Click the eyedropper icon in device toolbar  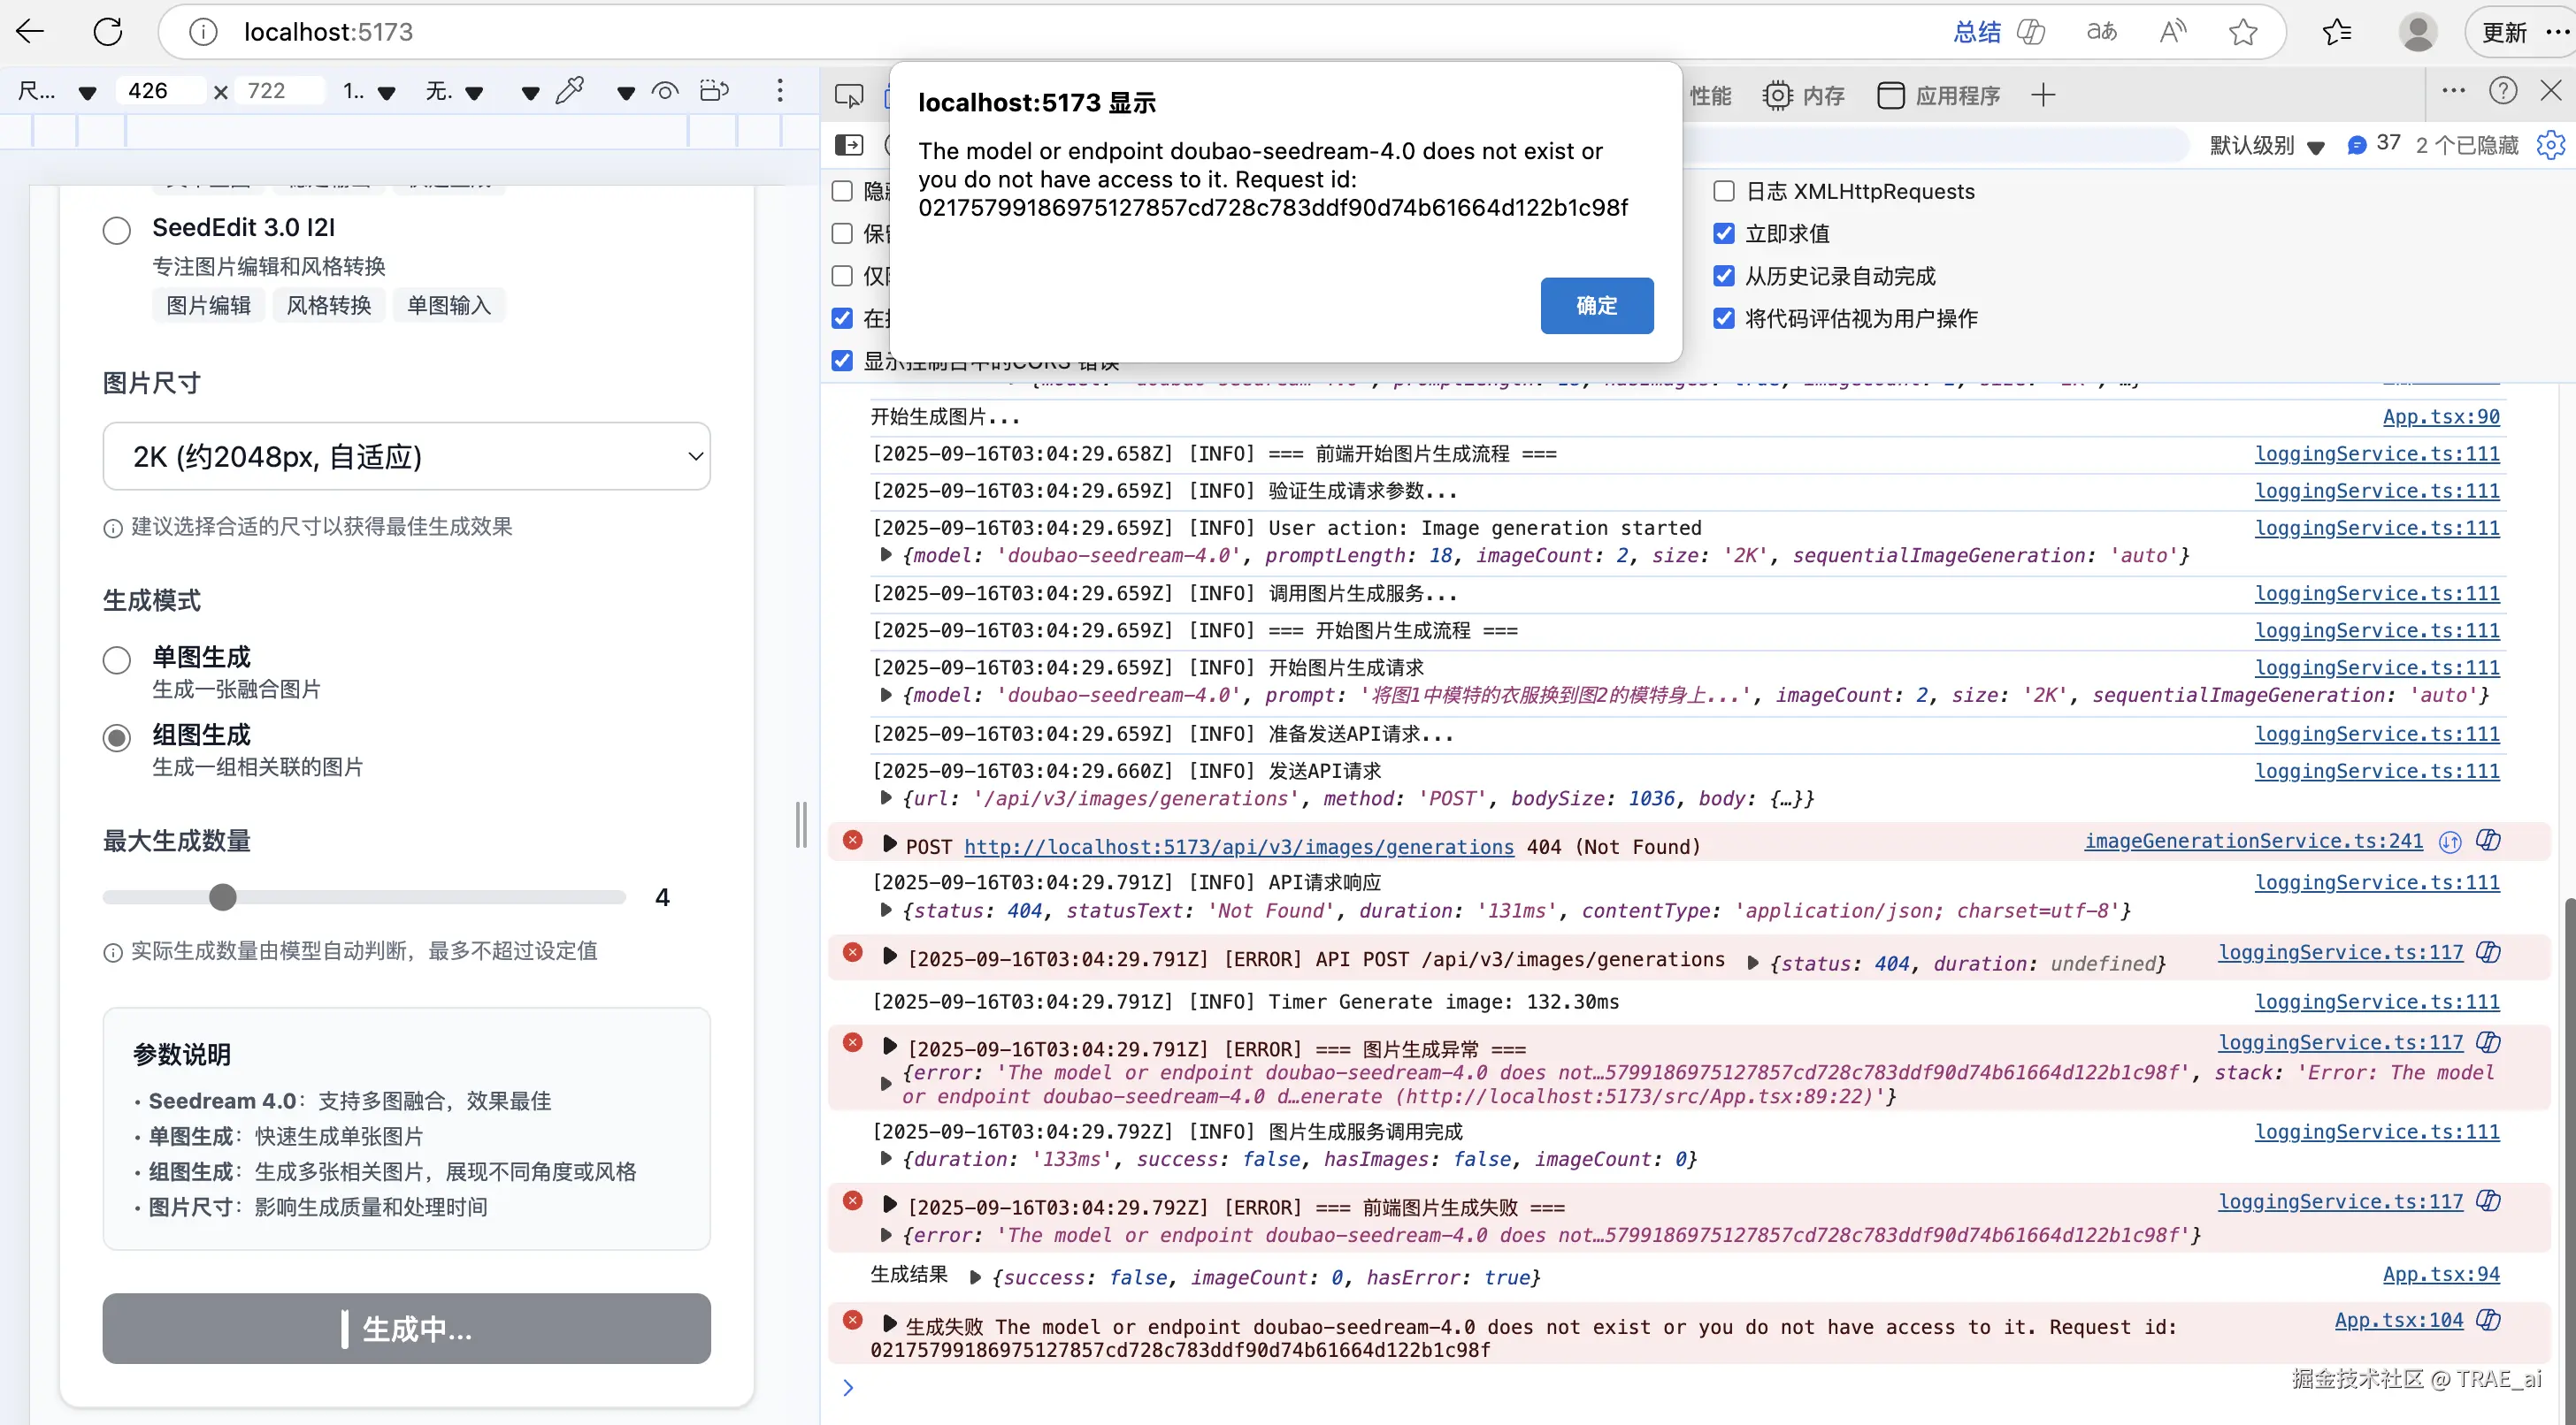[x=570, y=91]
